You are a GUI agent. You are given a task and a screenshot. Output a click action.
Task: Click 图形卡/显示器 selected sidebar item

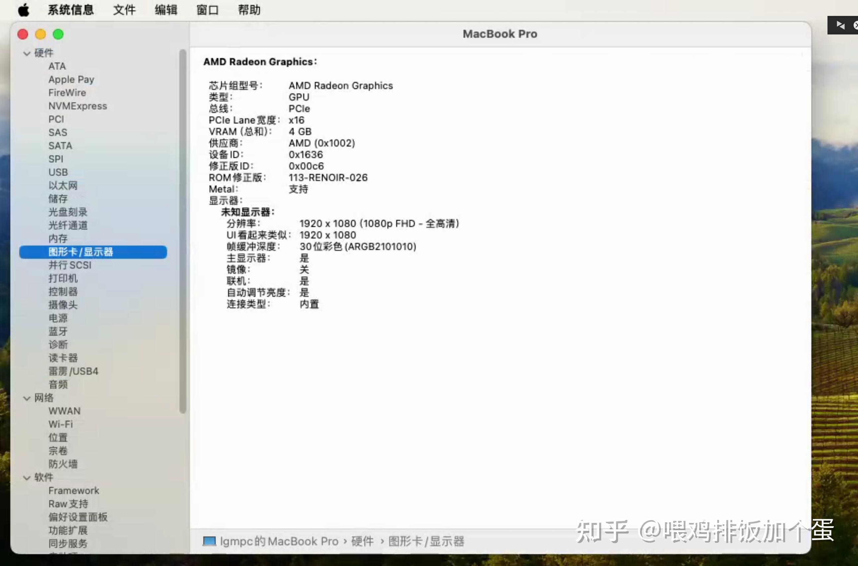click(94, 252)
